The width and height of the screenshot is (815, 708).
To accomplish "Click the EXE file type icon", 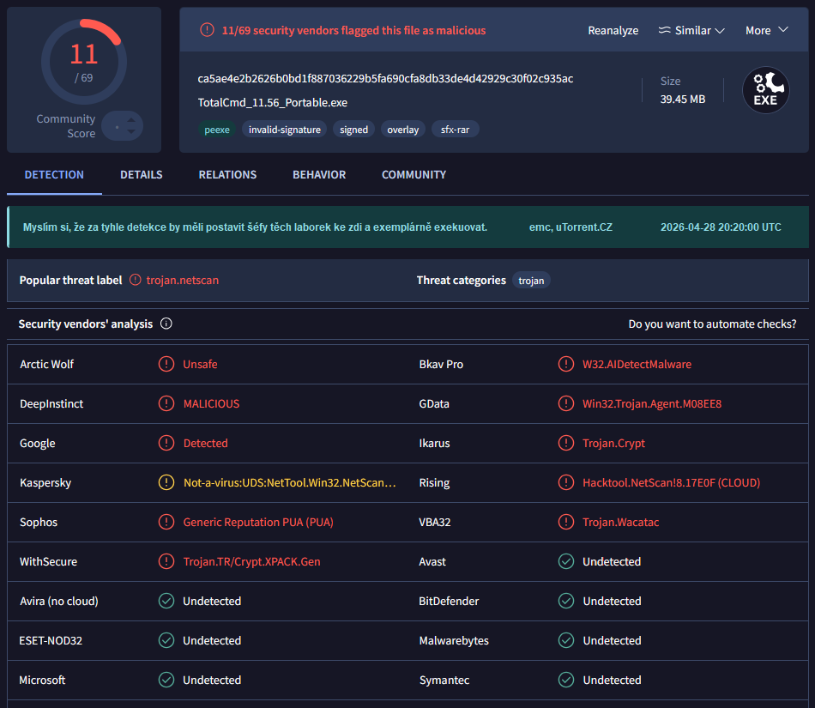I will (x=764, y=90).
